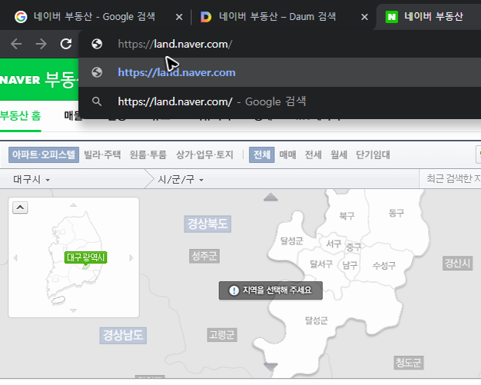Viewport: 481px width, 385px height.
Task: Open the 부동산 홈 tab
Action: click(x=20, y=115)
